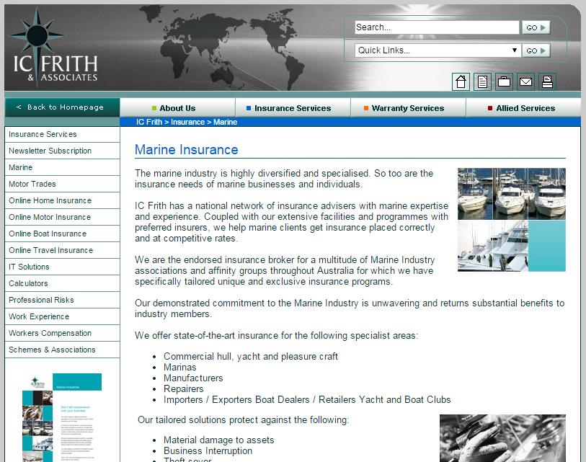Click the Marine Insurance heading
Image resolution: width=586 pixels, height=462 pixels.
tap(187, 149)
